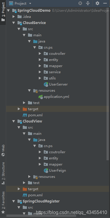Click the CloudService resources folder icon
This screenshot has width=110, height=218.
[x=36, y=91]
